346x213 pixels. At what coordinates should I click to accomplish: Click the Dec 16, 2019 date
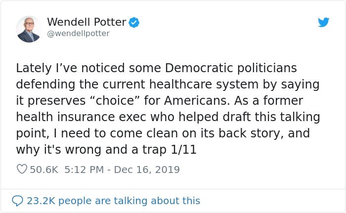(x=146, y=170)
